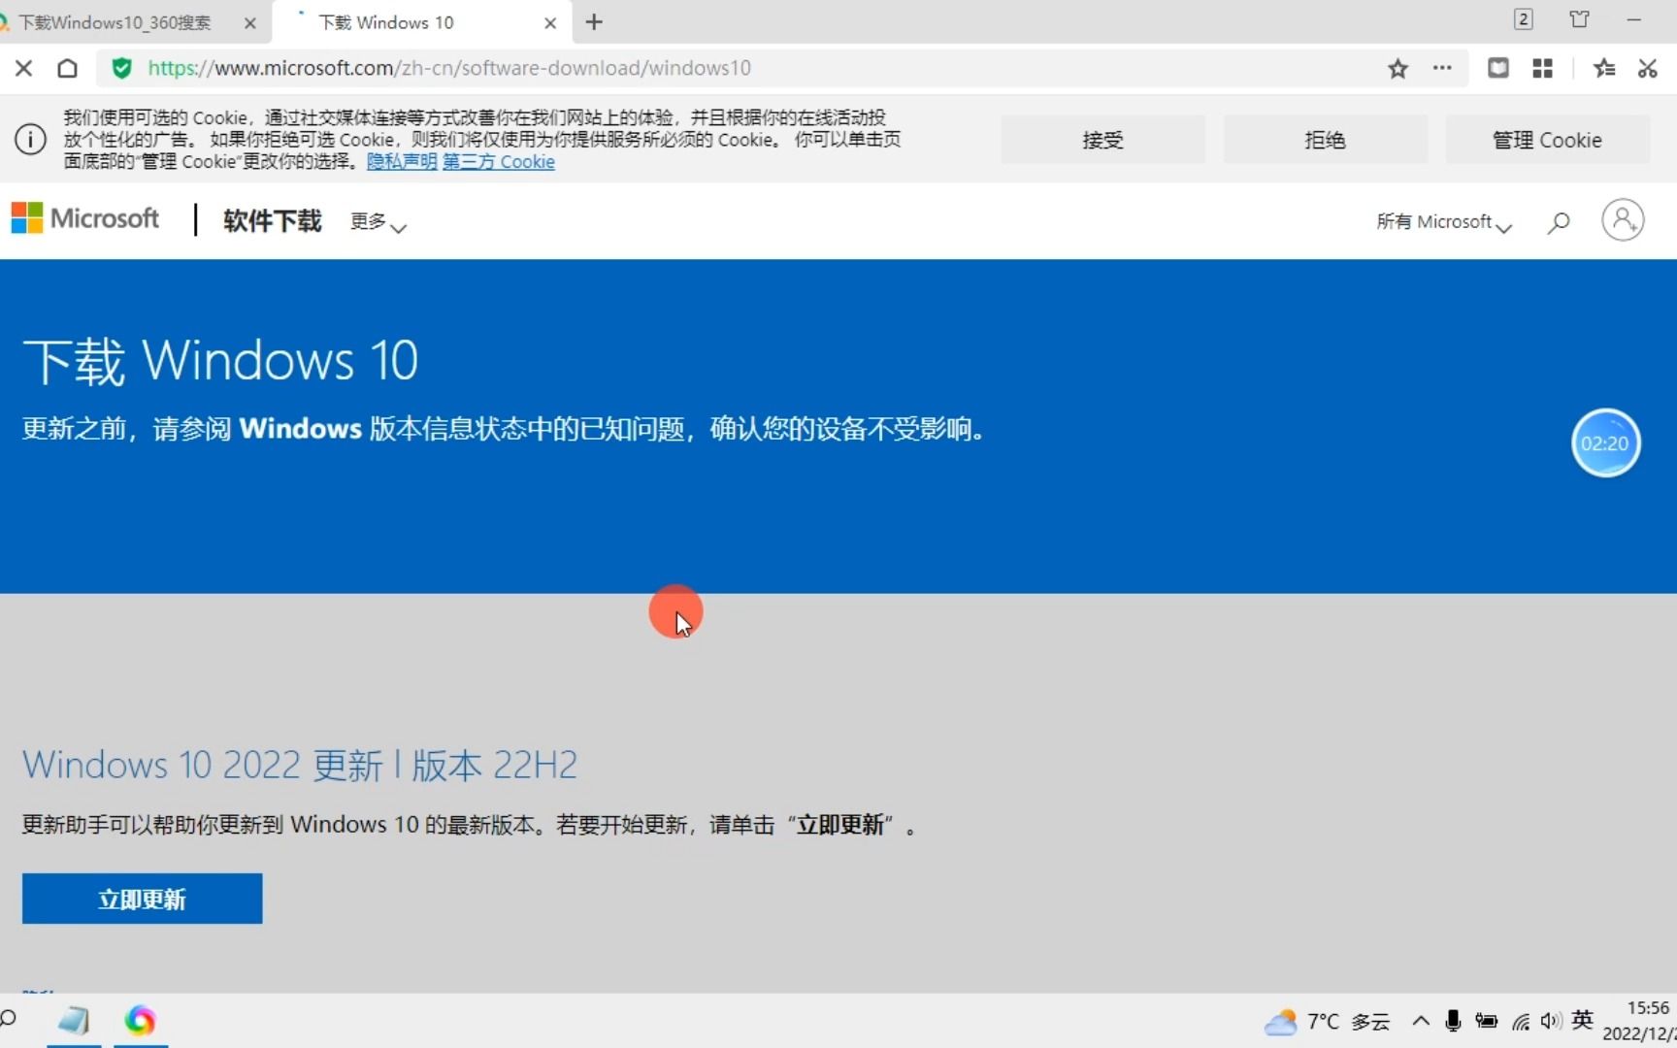Image resolution: width=1677 pixels, height=1048 pixels.
Task: Open tab count indicator showing 2
Action: click(1523, 19)
